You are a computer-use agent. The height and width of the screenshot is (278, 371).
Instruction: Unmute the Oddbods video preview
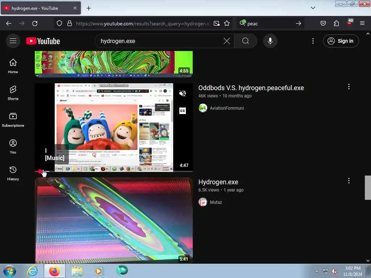pos(183,93)
